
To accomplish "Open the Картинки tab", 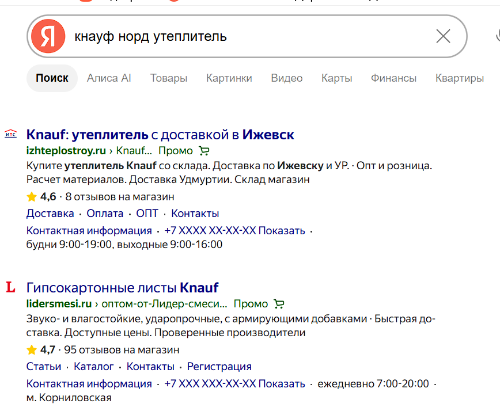I will pyautogui.click(x=229, y=78).
